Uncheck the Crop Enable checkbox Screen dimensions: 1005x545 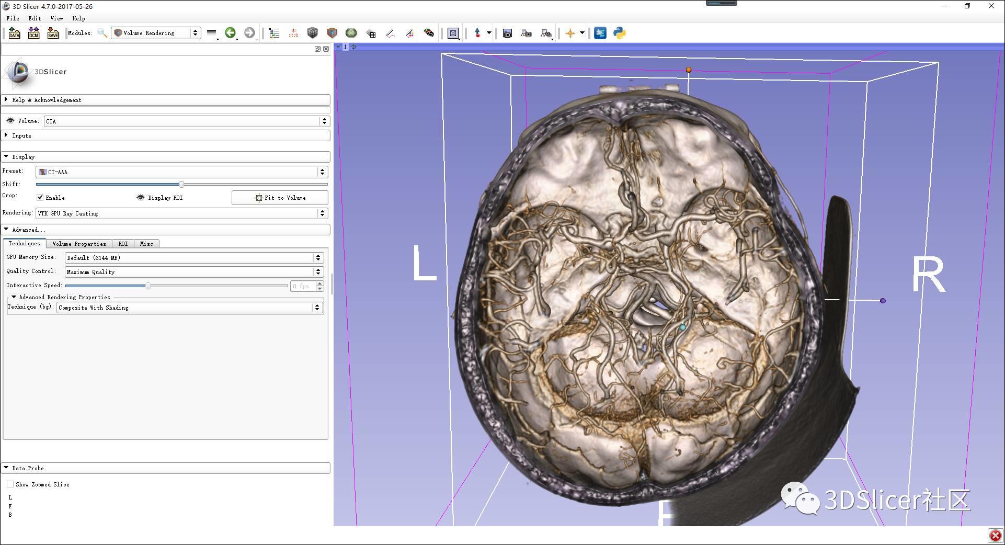click(40, 198)
